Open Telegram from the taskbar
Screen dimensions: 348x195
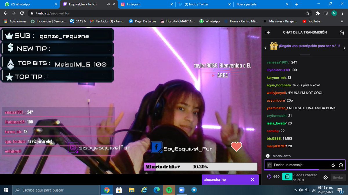pyautogui.click(x=194, y=190)
